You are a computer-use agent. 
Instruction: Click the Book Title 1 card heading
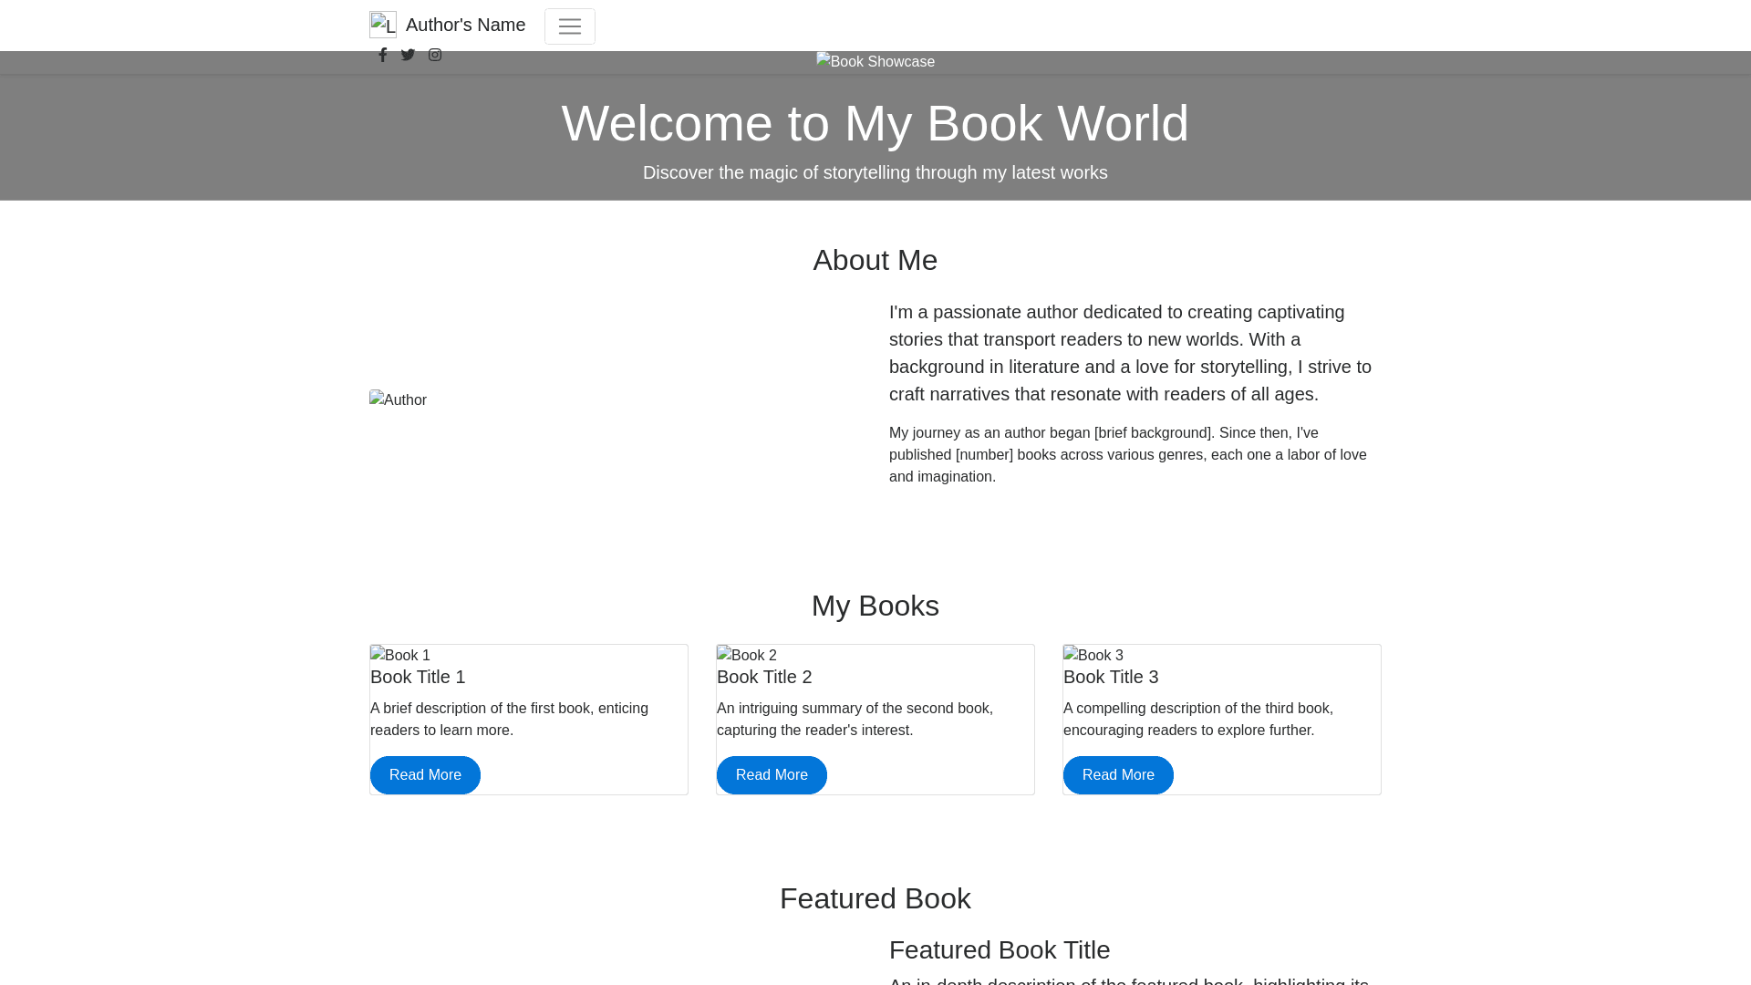pos(418,677)
